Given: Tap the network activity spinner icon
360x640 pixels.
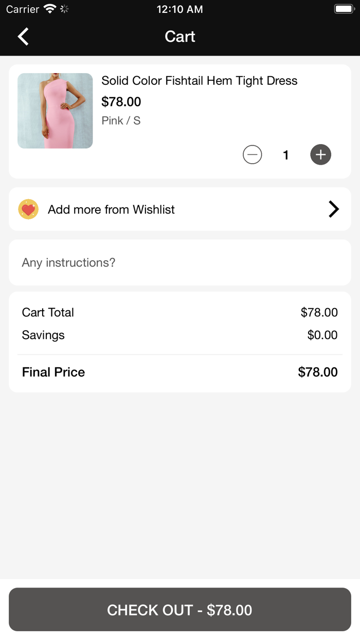Looking at the screenshot, I should tap(64, 9).
